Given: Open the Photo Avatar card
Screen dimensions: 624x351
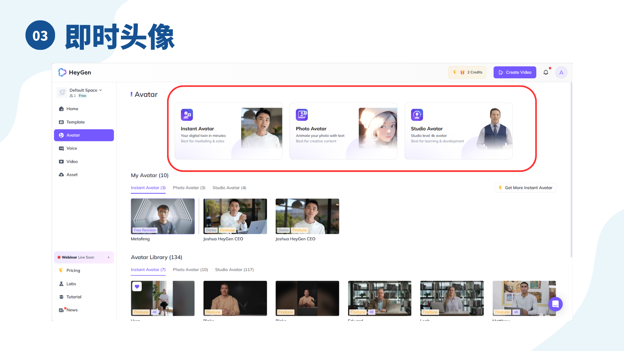Looking at the screenshot, I should [344, 131].
